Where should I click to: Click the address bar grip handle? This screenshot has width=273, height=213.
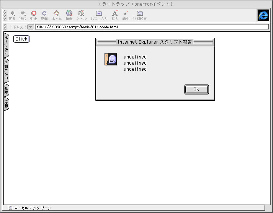(5, 27)
